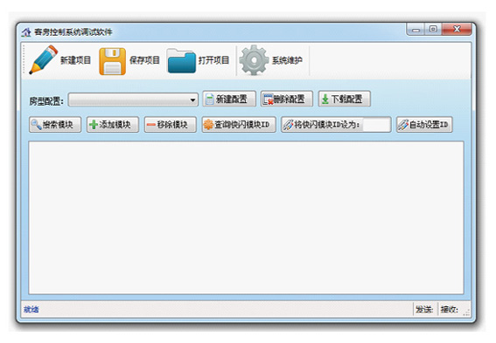The image size is (496, 343).
Task: Click the 搜索模块 magnifier button
Action: pyautogui.click(x=55, y=125)
